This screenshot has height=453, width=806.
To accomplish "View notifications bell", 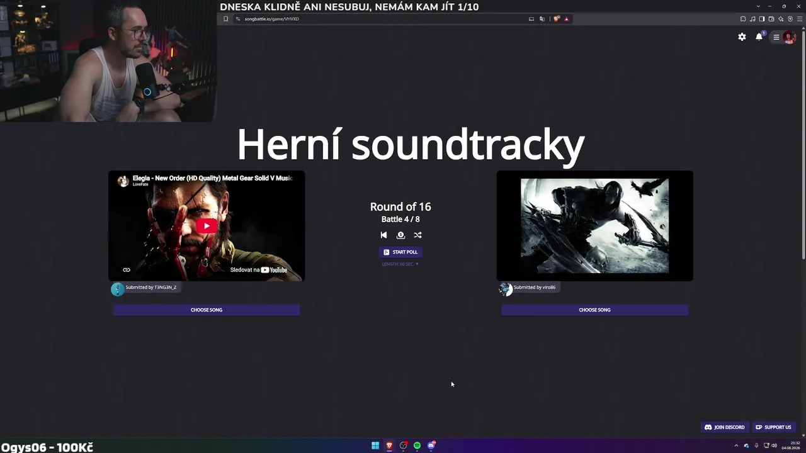I will [x=759, y=36].
